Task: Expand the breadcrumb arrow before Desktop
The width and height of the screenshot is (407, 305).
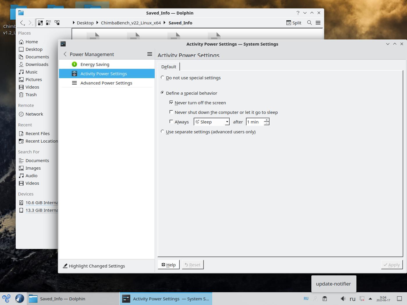Action: click(74, 23)
